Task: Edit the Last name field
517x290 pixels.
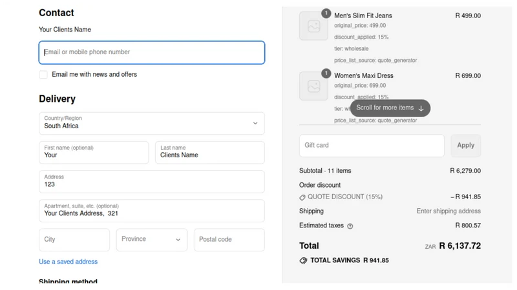Action: 209,152
